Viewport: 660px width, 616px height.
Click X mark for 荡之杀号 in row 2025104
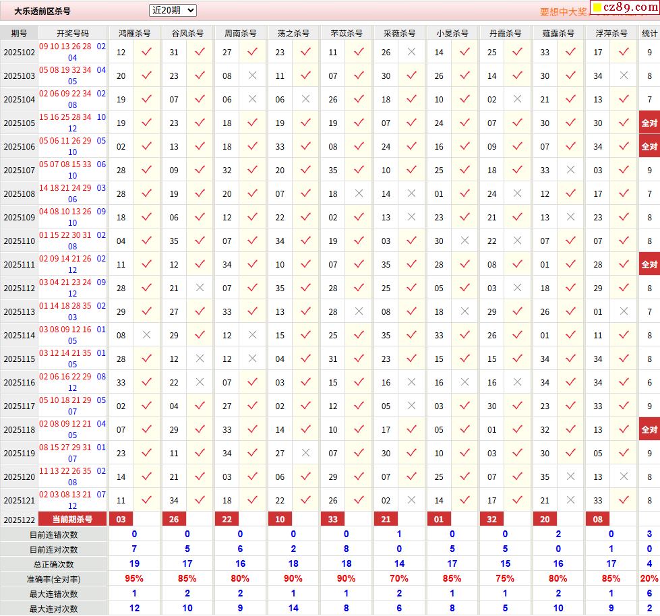305,99
